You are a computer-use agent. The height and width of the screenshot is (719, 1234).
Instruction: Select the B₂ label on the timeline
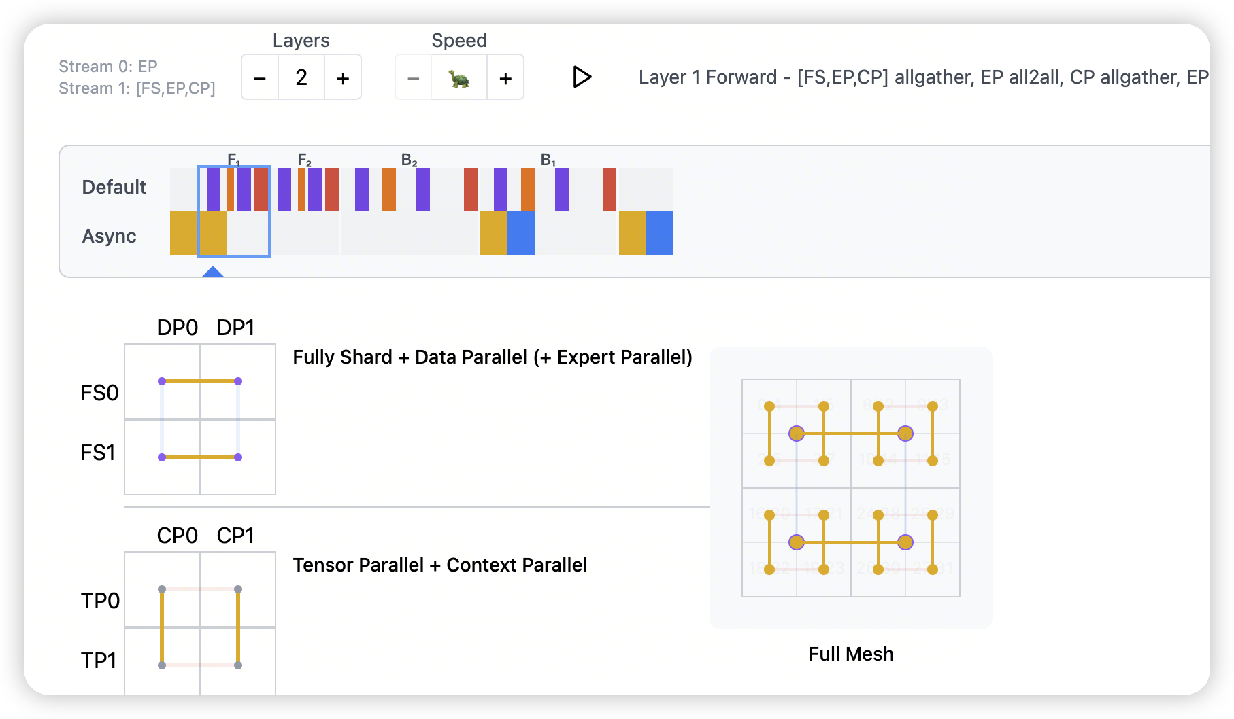409,160
